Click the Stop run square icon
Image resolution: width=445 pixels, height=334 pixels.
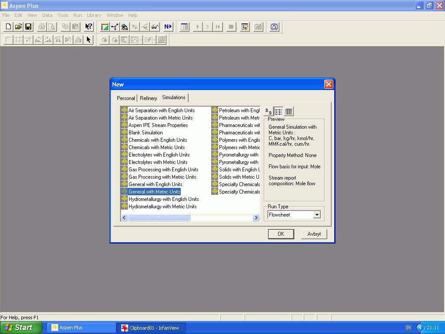point(231,27)
